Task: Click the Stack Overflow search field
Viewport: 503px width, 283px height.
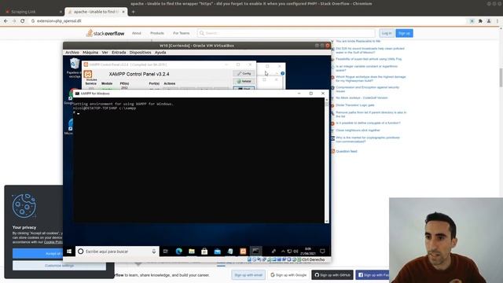Action: click(286, 33)
